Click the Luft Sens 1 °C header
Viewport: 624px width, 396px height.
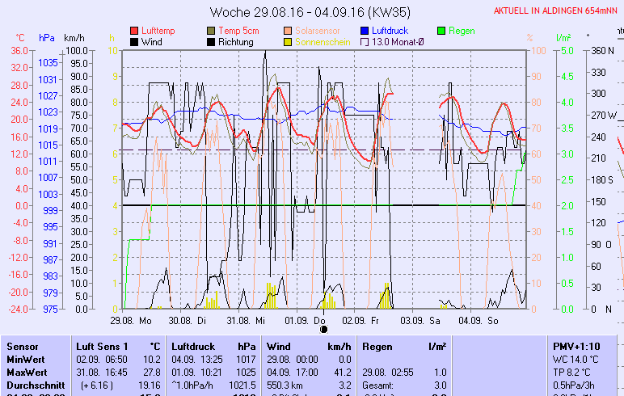coord(117,346)
